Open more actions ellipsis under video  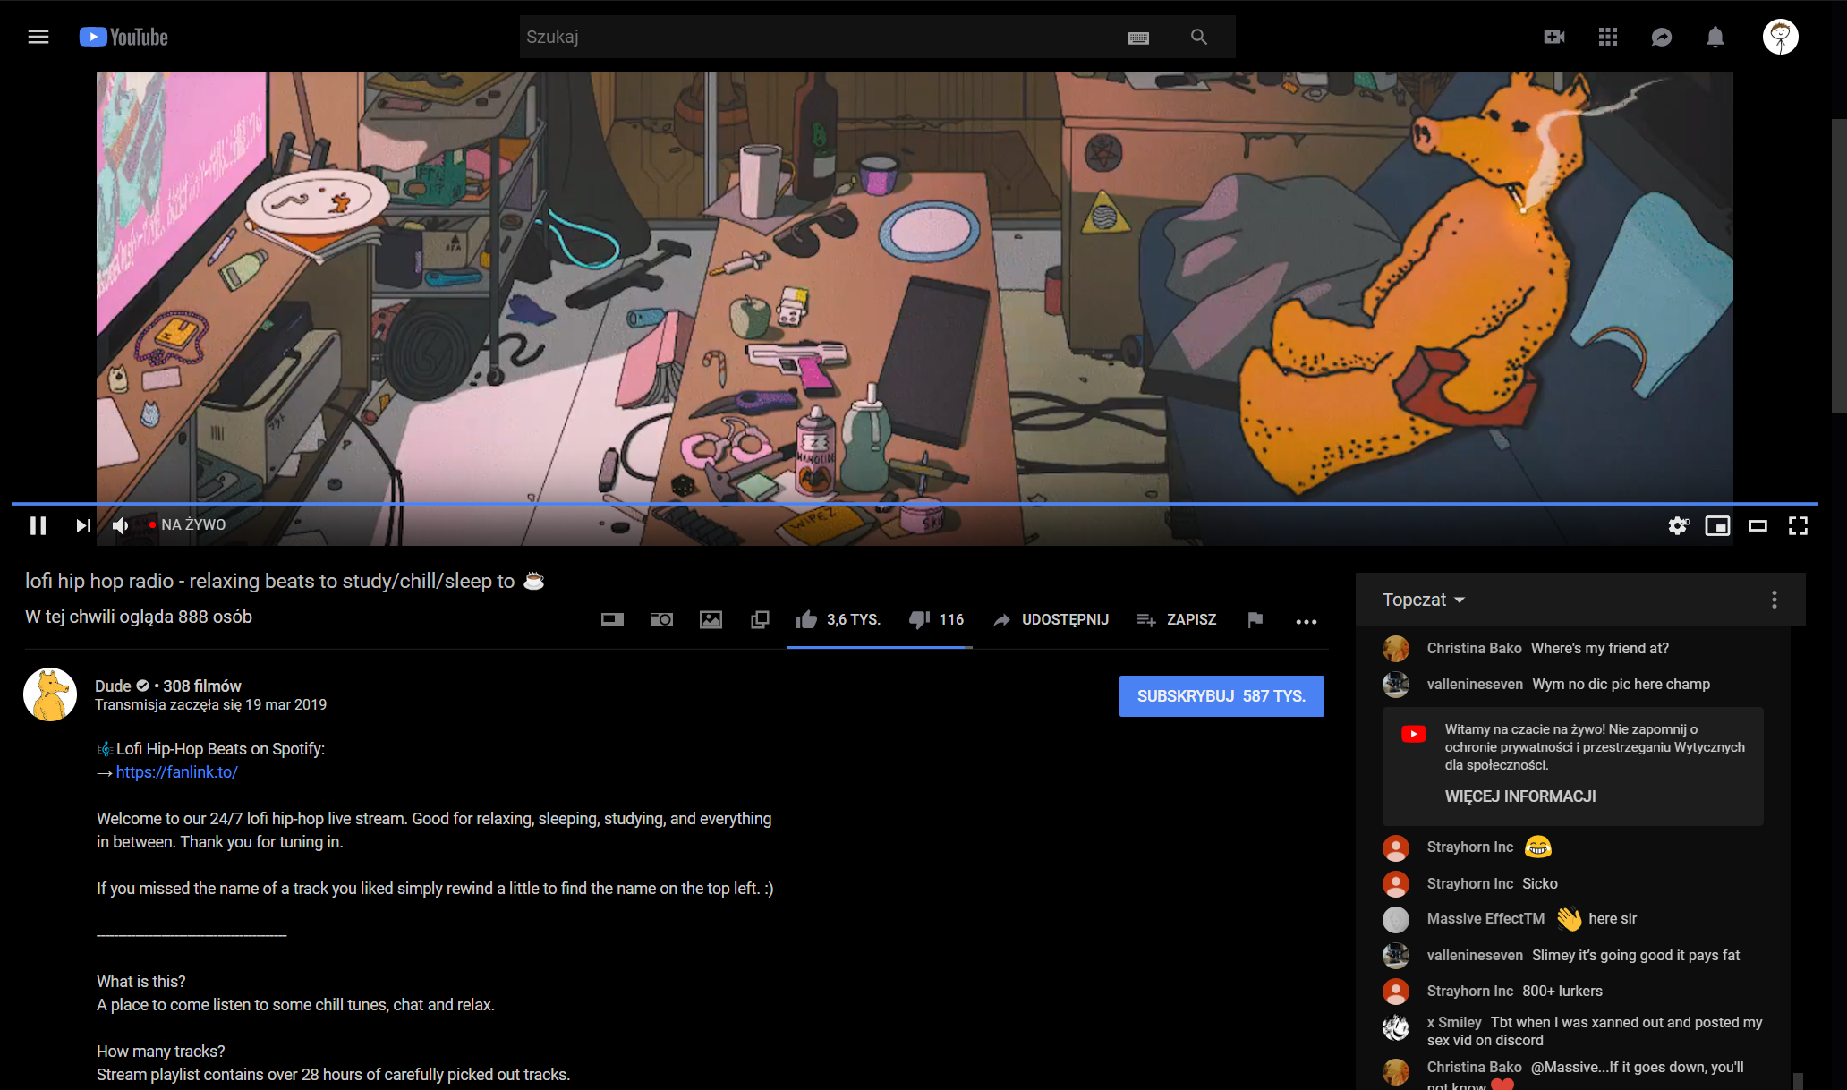point(1306,621)
